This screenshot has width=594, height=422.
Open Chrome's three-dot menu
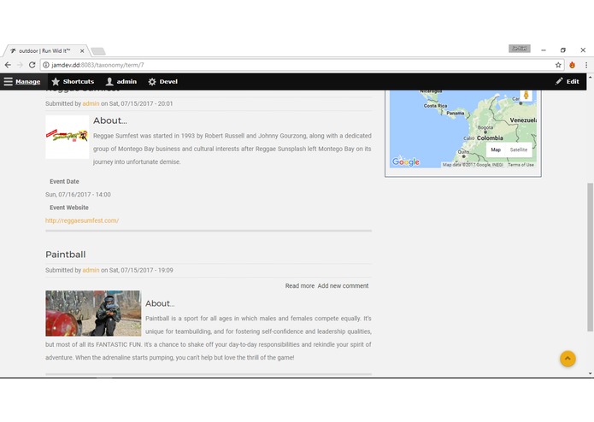586,65
